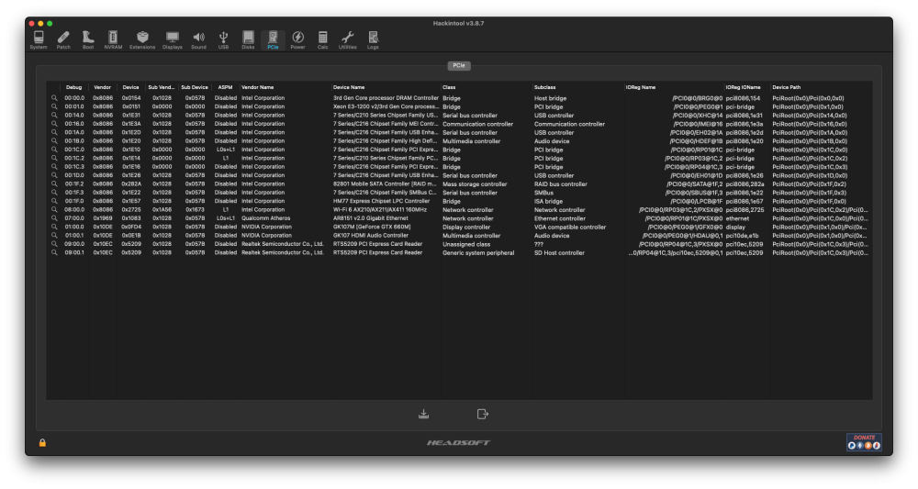Click the orange lock icon
The height and width of the screenshot is (489, 918).
click(x=42, y=443)
